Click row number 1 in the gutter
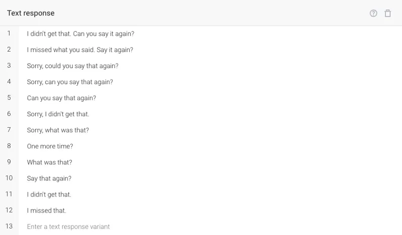The width and height of the screenshot is (402, 235). 9,34
